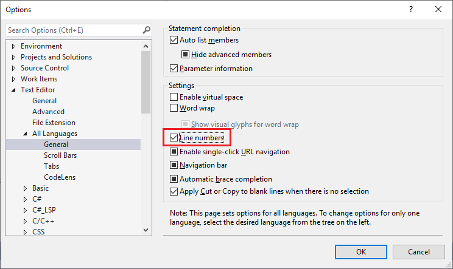Close the Options dialog
This screenshot has height=269, width=453.
(x=438, y=9)
